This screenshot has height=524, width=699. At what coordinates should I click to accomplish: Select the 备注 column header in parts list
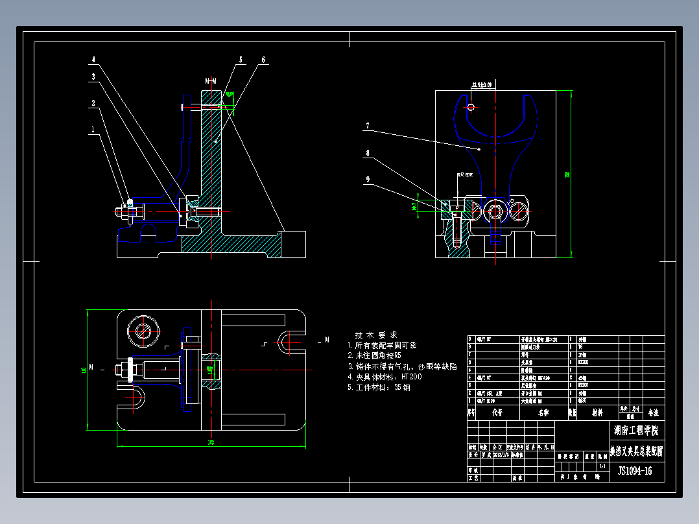[x=653, y=413]
